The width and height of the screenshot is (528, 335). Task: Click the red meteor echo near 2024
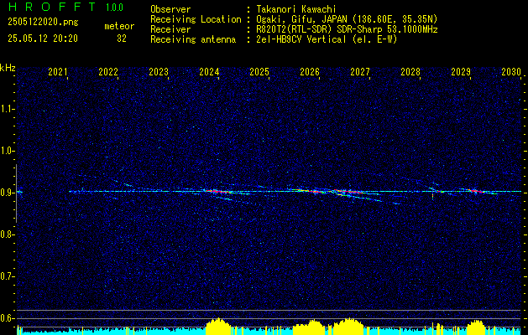[x=217, y=192]
